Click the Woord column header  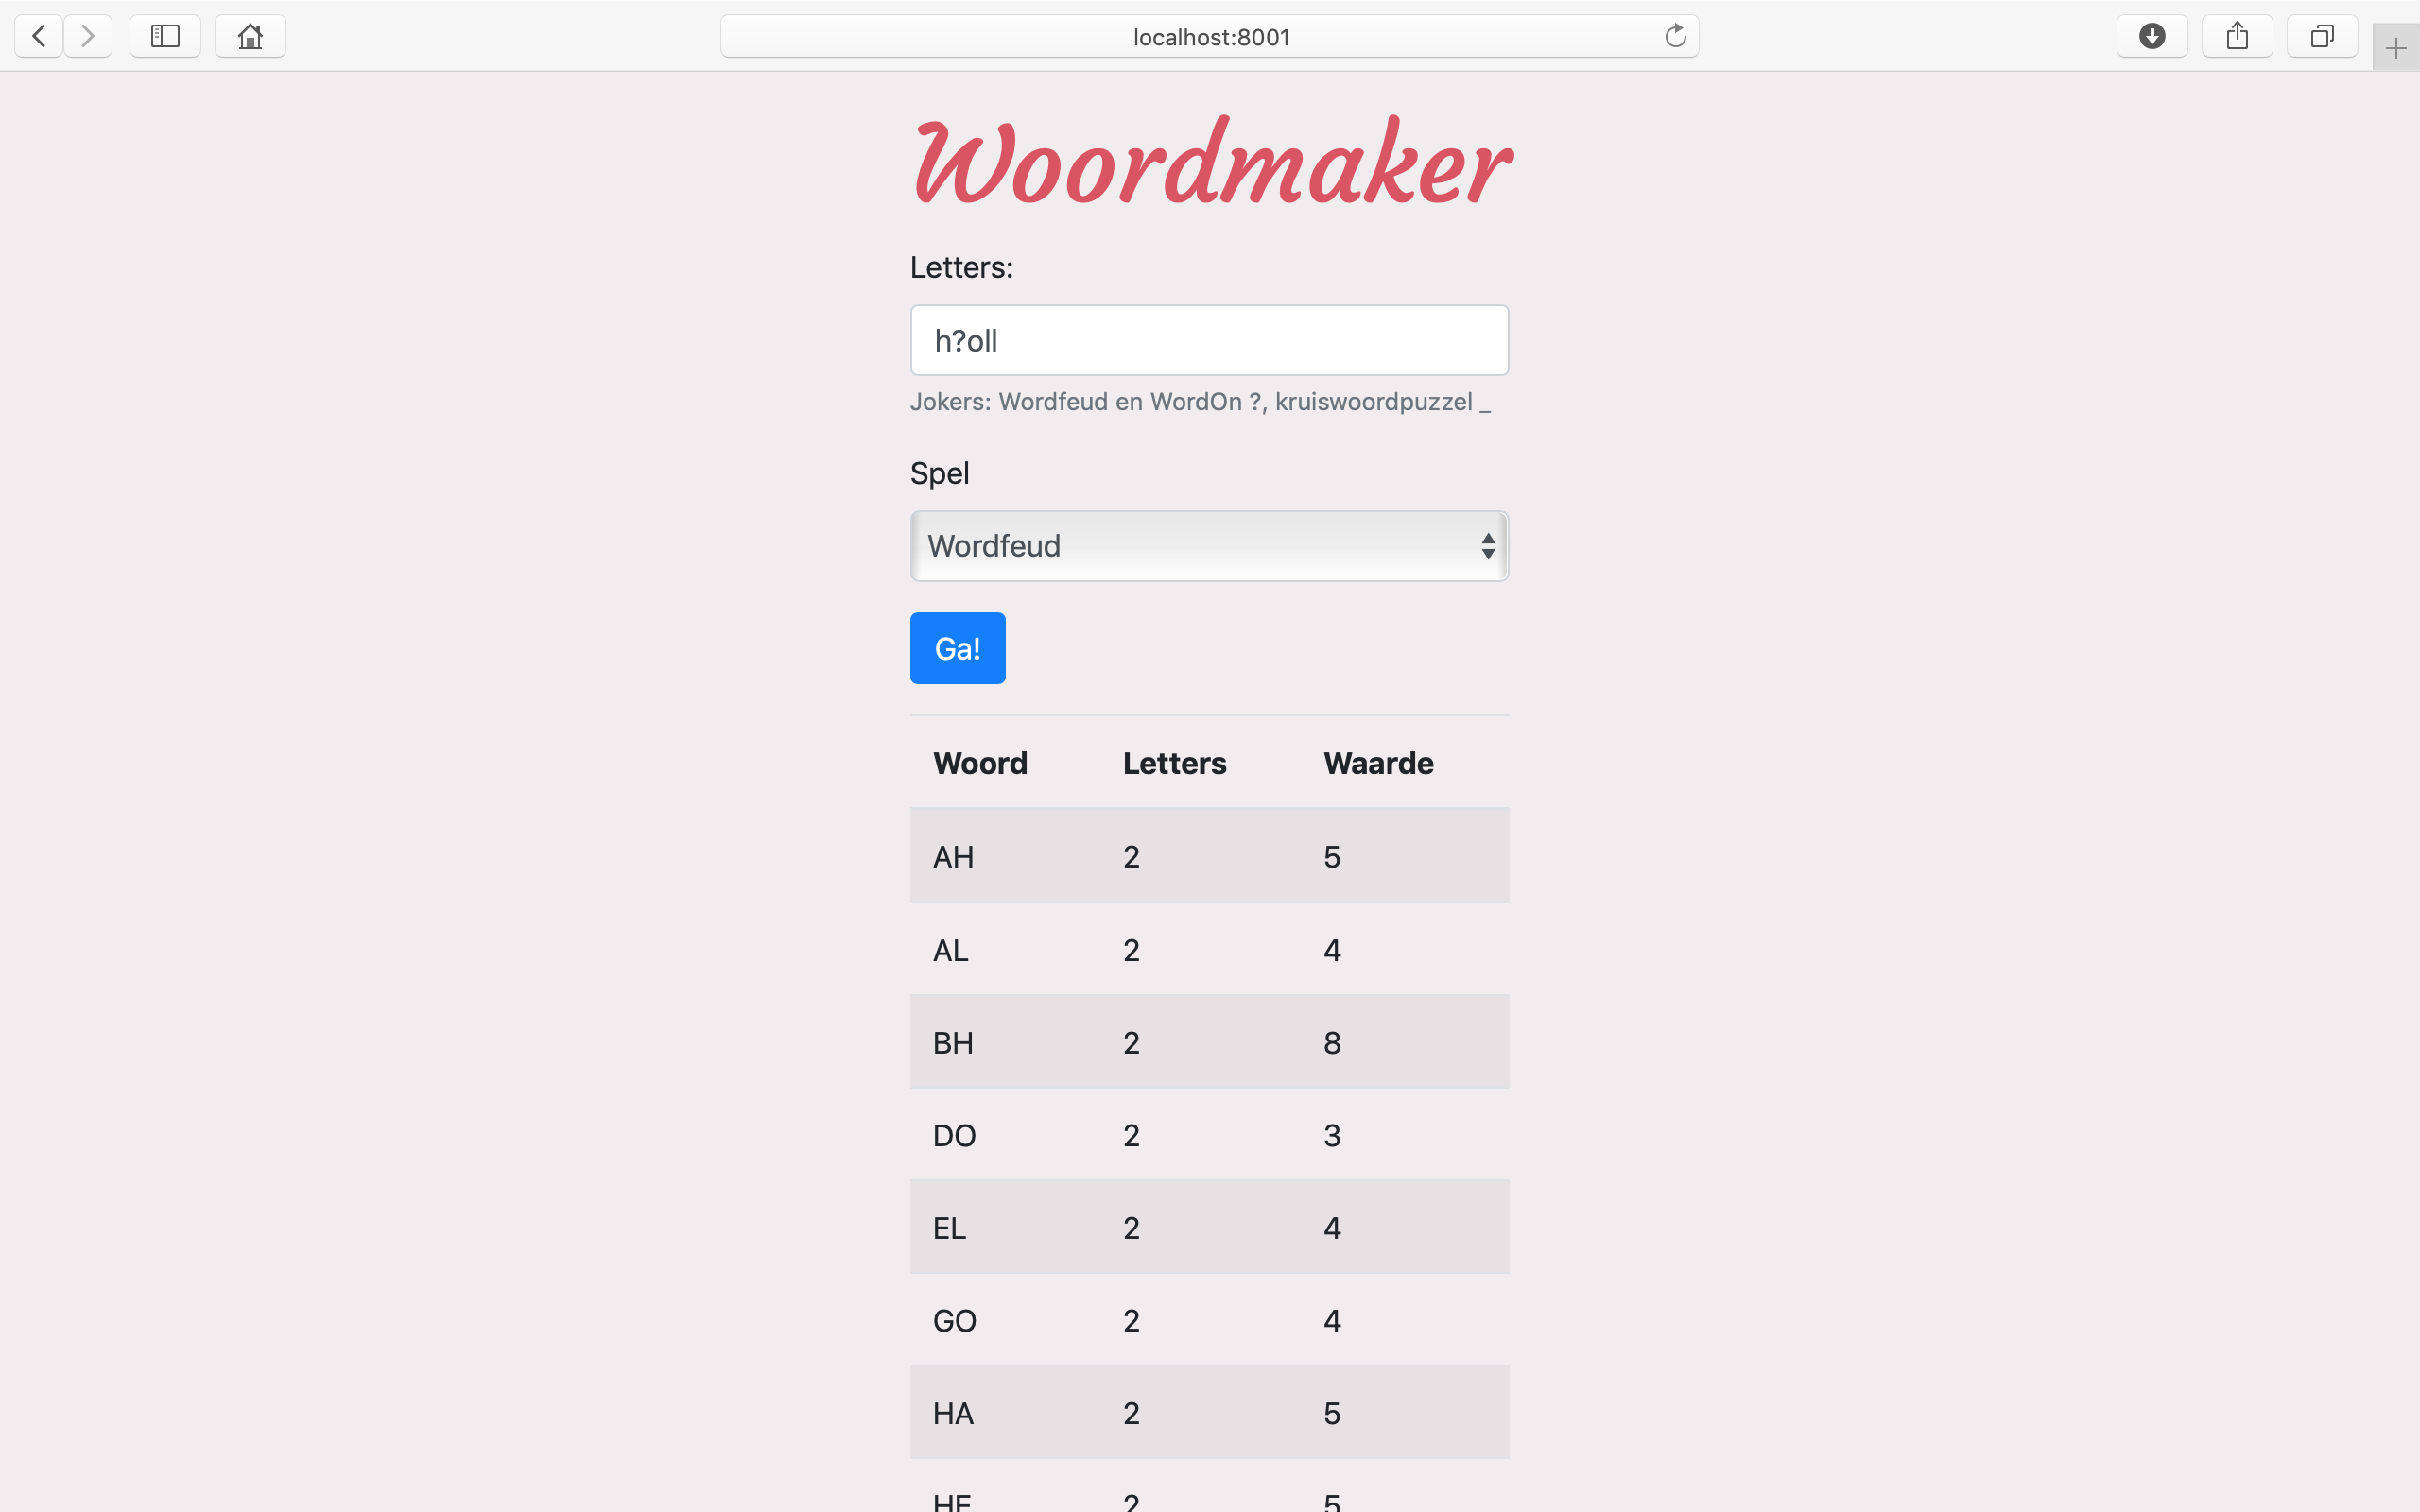point(980,763)
